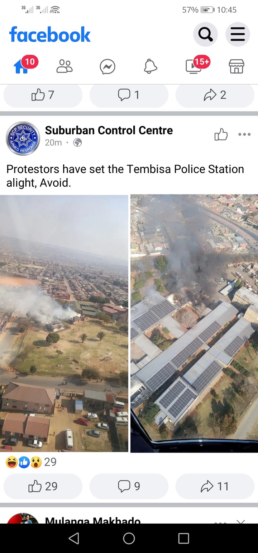Share the post with 11 shares
The image size is (258, 553).
(x=215, y=486)
